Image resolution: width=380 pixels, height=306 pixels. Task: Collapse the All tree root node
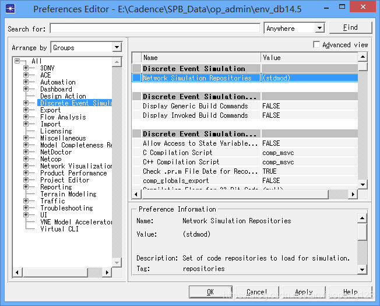point(17,61)
